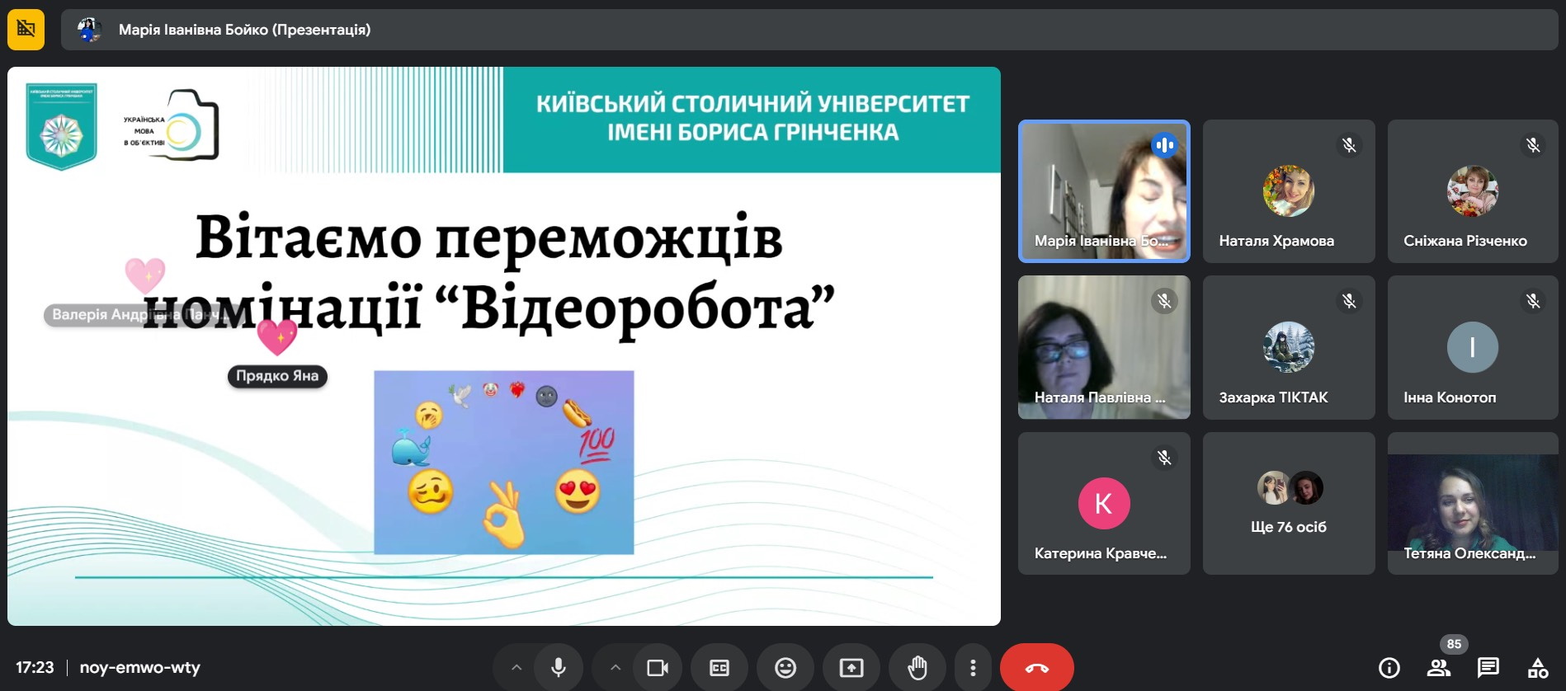Viewport: 1566px width, 691px height.
Task: Open the emoji reactions picker
Action: tap(785, 667)
